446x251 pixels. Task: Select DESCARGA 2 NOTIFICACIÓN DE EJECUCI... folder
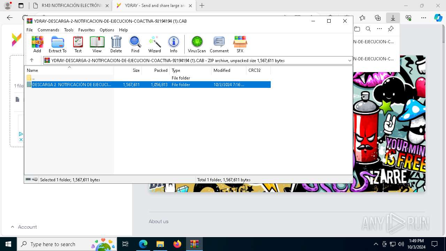[148, 85]
